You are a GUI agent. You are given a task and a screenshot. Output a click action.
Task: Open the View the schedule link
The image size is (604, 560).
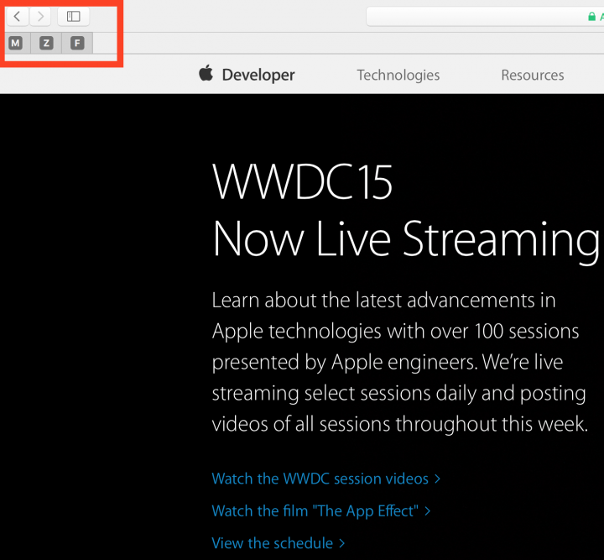(x=279, y=543)
